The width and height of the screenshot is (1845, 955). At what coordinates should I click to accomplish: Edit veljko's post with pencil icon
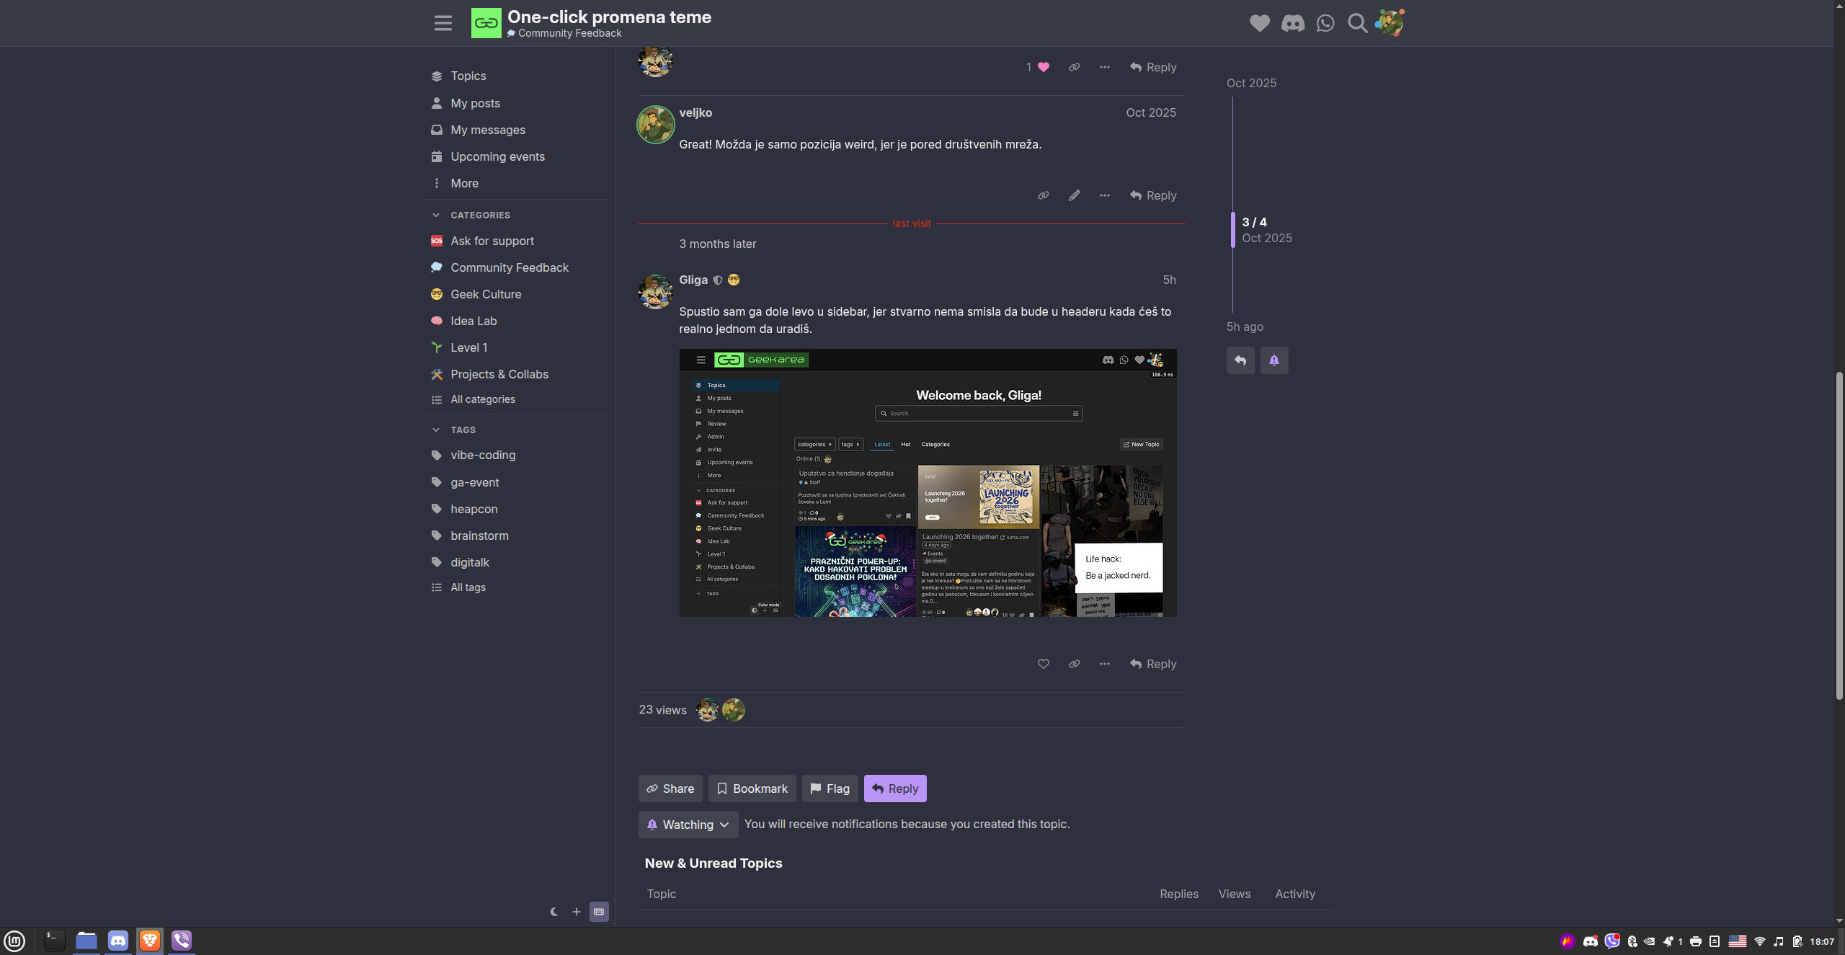pyautogui.click(x=1074, y=195)
